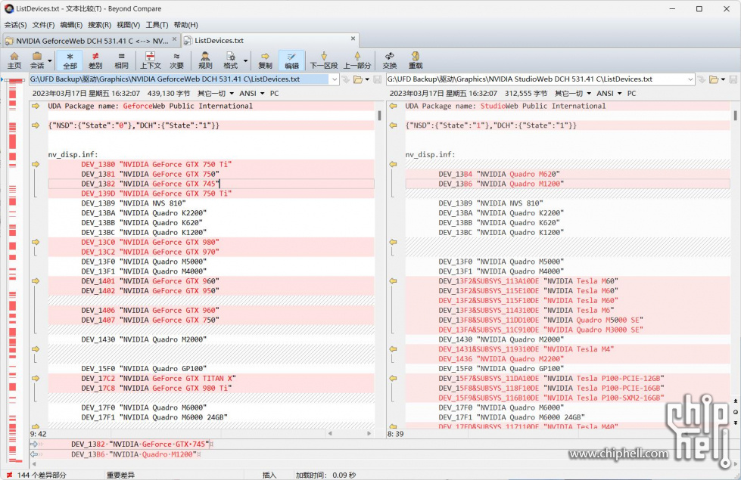Click the DEV_1382 GeForce GTX 745 line
Screen dimensions: 741x480
(x=210, y=184)
